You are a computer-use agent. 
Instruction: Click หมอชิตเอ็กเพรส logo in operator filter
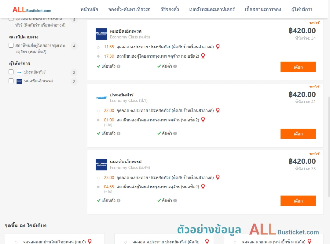pos(19,81)
